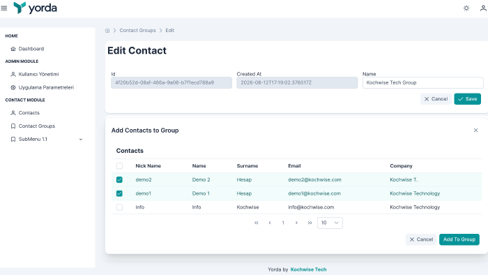Click the Company column header
Image resolution: width=488 pixels, height=275 pixels.
tap(401, 166)
